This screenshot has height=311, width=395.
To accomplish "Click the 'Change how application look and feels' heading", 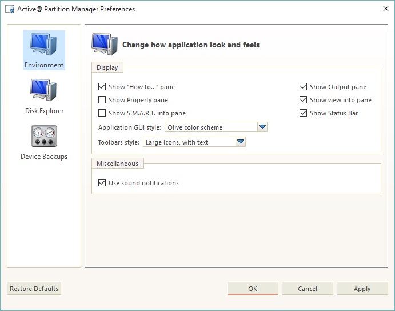I will click(x=191, y=45).
